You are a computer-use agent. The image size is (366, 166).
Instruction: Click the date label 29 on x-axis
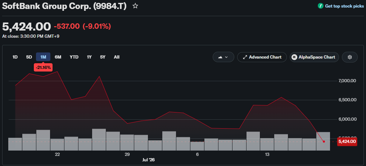click(x=127, y=155)
